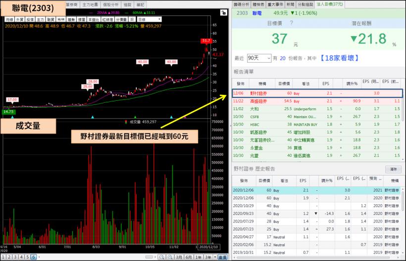The height and width of the screenshot is (261, 406).
Task: Select the 10/30 永豐金 report row
Action: click(x=317, y=148)
